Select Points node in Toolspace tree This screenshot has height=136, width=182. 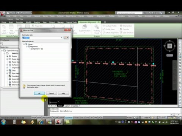pos(14,56)
